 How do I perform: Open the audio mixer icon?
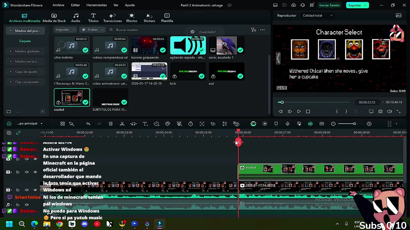(299, 124)
